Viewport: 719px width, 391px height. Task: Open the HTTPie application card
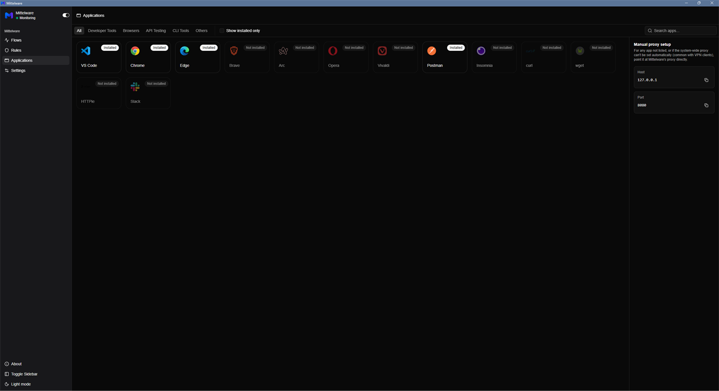coord(99,93)
